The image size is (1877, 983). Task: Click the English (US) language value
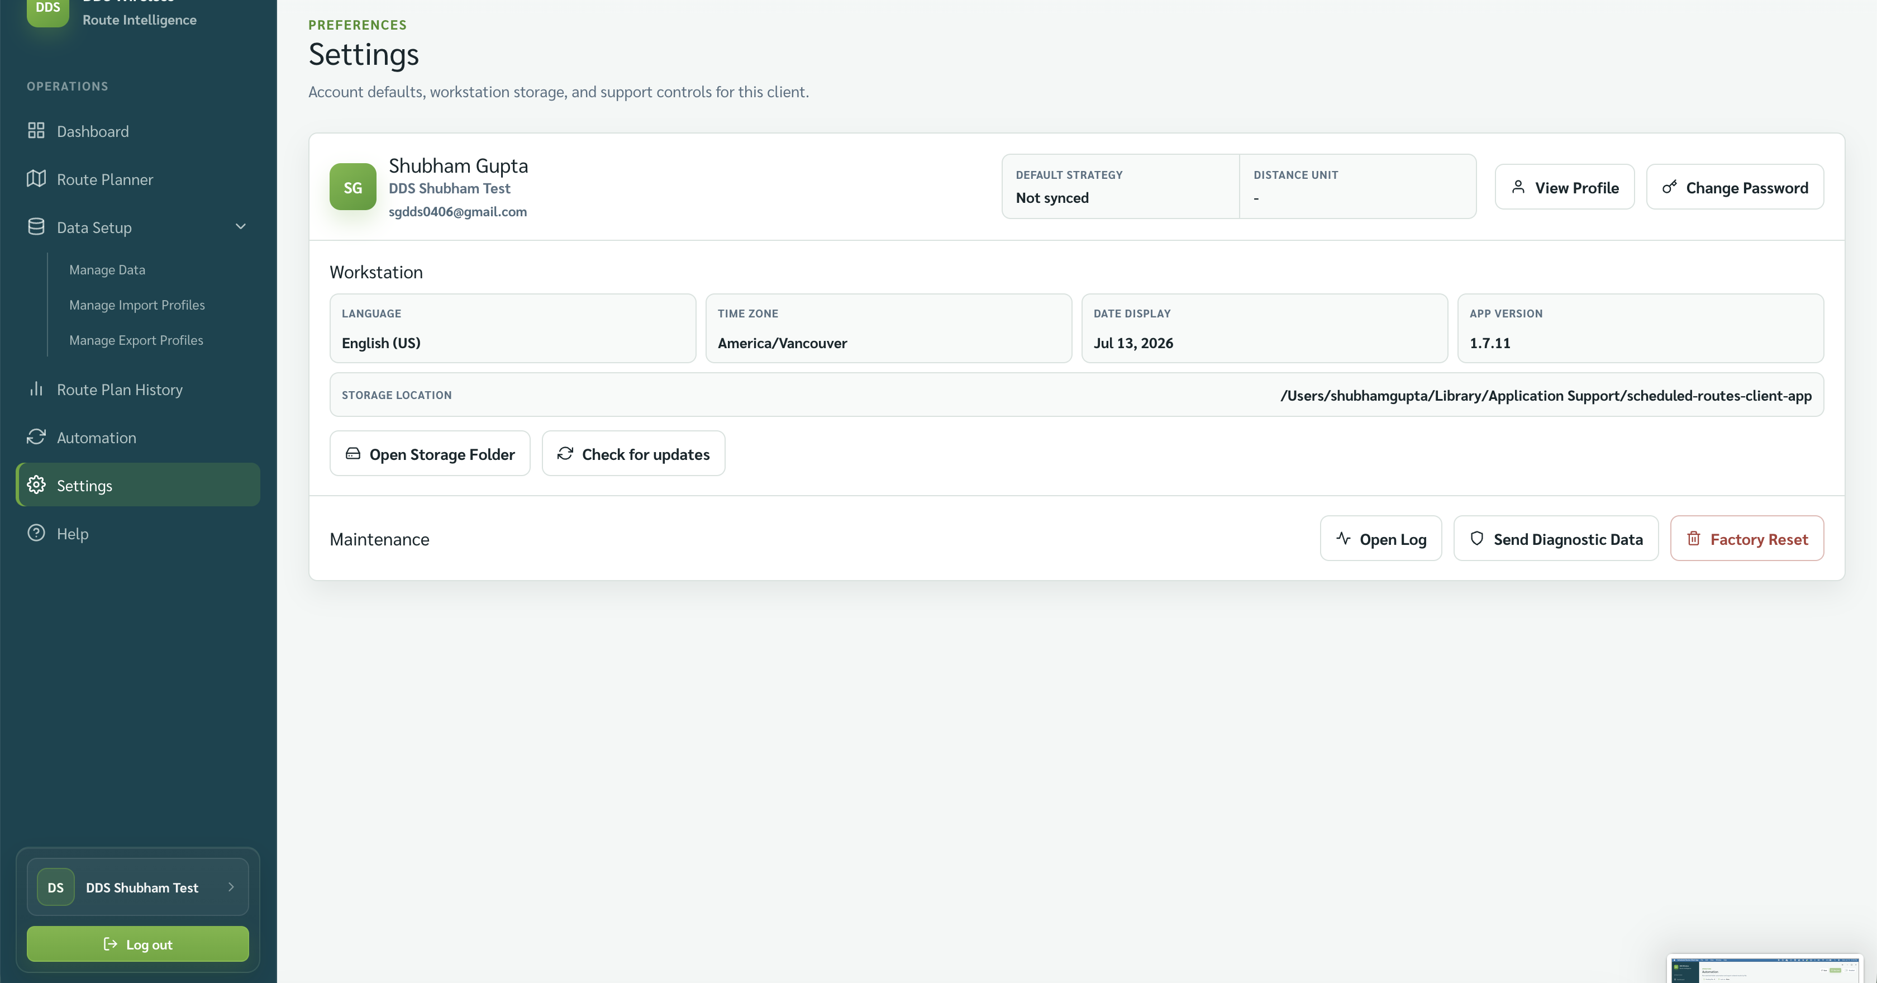click(x=381, y=343)
